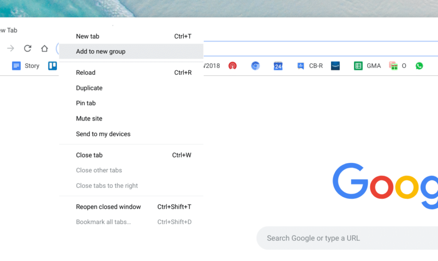
Task: Open the dark blue bookmark after CB-R
Action: point(335,66)
